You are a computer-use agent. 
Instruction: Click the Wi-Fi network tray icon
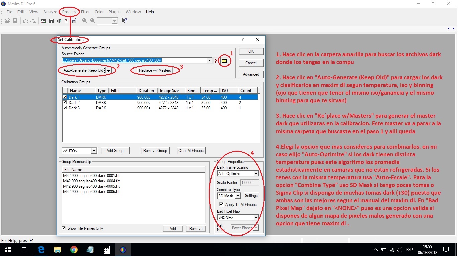coord(392,250)
